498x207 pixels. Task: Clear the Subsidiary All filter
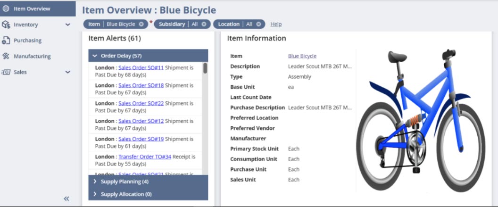pyautogui.click(x=204, y=24)
